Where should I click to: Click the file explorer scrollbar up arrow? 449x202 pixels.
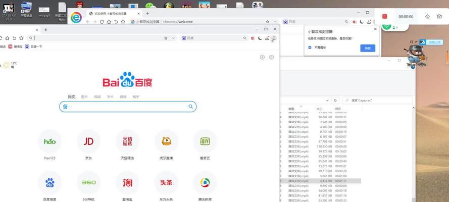(414, 108)
